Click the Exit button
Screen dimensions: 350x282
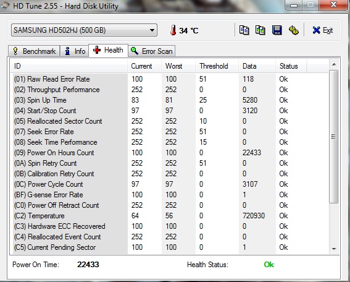(x=323, y=30)
